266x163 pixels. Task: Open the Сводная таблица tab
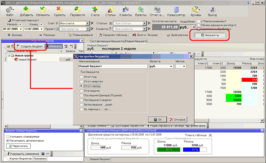coord(113,35)
